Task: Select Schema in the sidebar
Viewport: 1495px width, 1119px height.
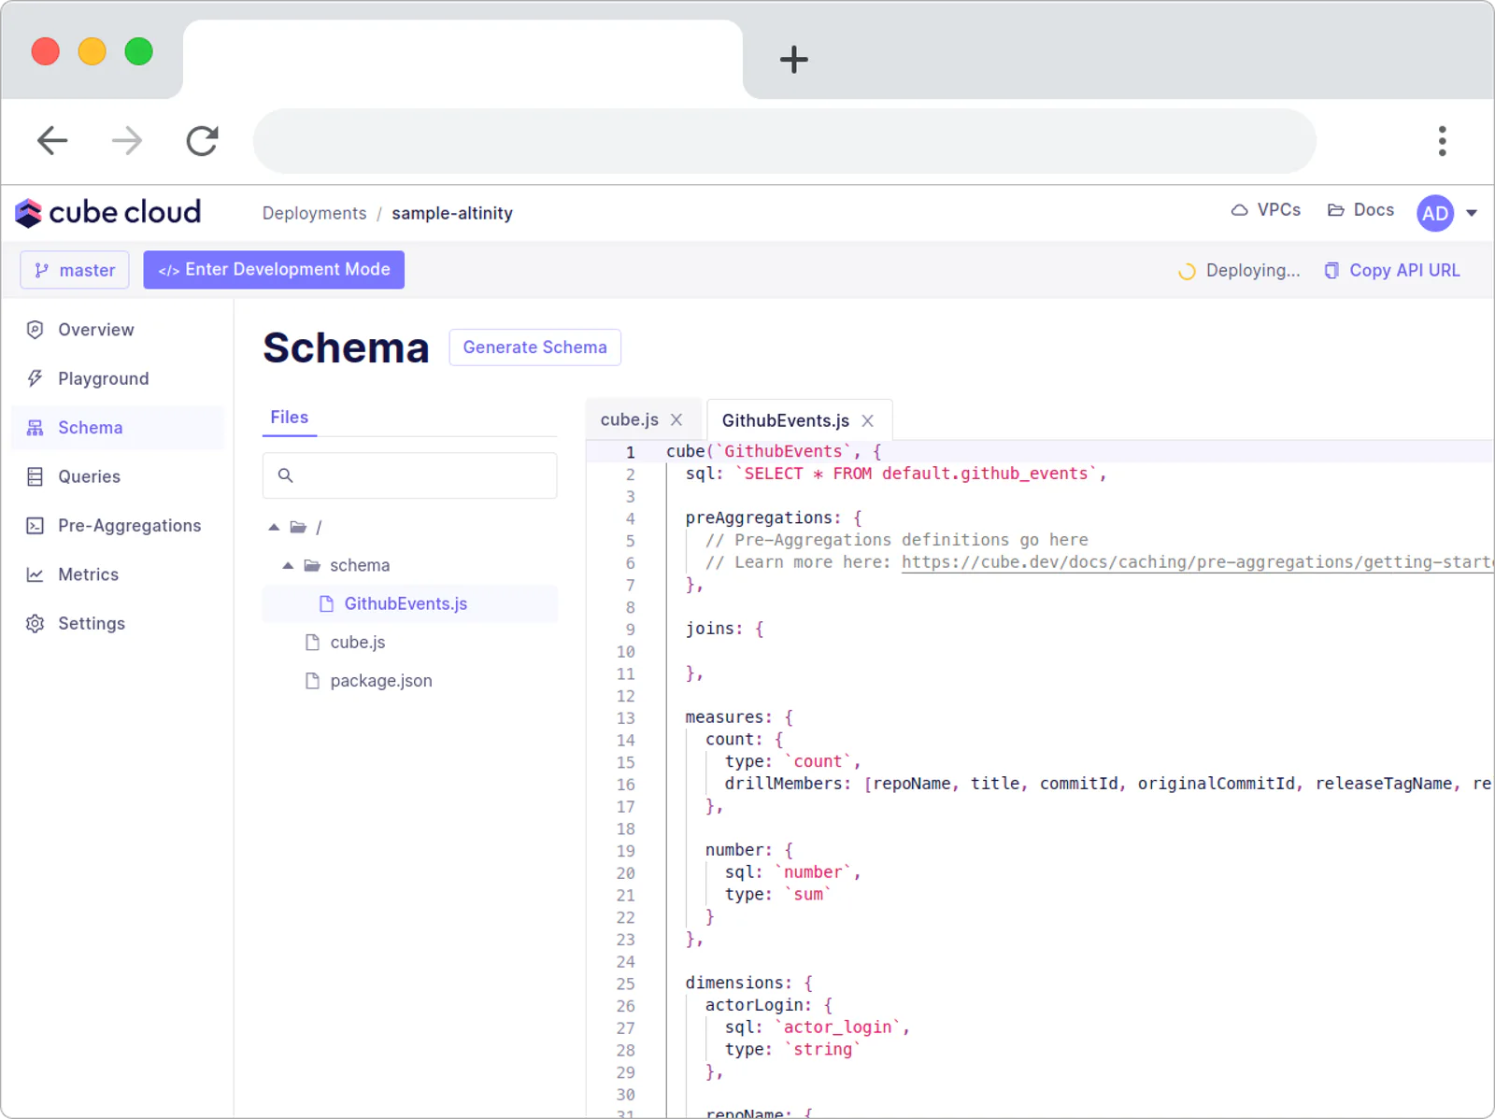Action: coord(91,428)
